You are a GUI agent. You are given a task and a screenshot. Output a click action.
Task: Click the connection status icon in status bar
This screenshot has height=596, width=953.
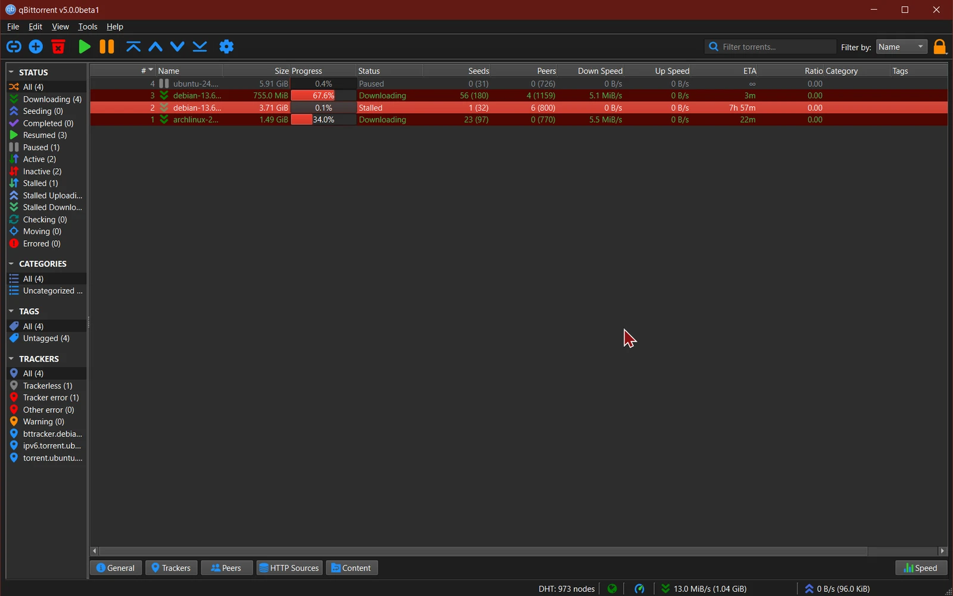pyautogui.click(x=612, y=589)
